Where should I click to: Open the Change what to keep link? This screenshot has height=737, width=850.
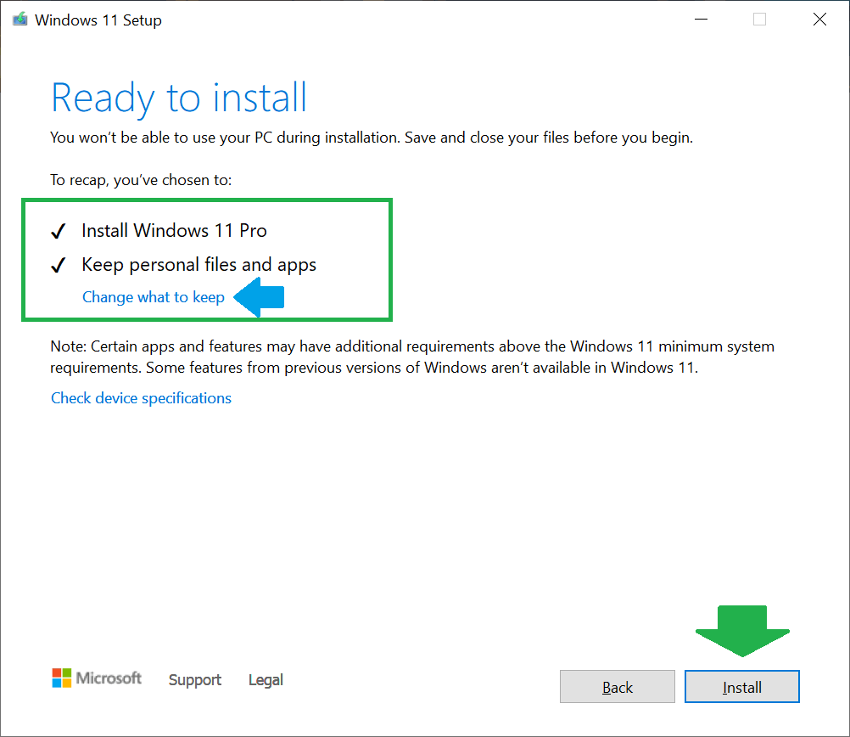click(154, 297)
